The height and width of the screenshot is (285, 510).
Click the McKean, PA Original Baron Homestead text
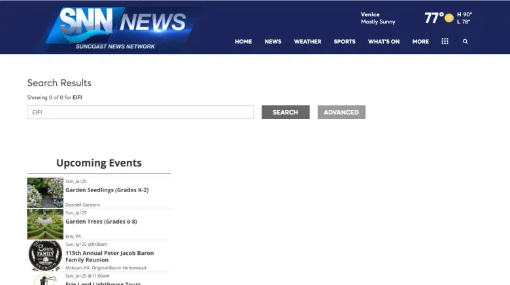[x=106, y=268]
